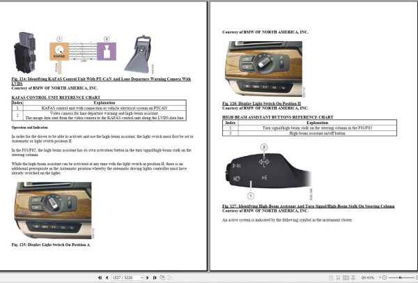418x283 pixels.
Task: Click the 'Video camera for lane departure warning' cell
Action: point(104,116)
